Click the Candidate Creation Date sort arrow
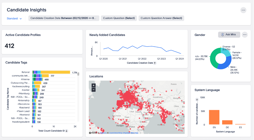This screenshot has width=254, height=140. [155, 63]
